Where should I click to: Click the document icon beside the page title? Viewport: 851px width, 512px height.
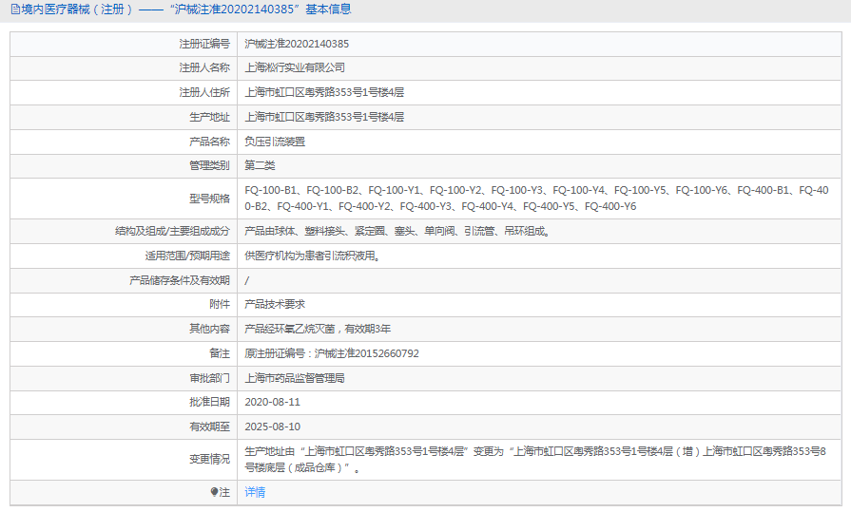click(x=15, y=9)
